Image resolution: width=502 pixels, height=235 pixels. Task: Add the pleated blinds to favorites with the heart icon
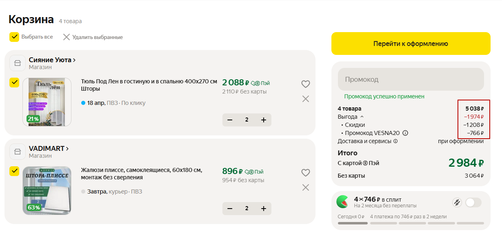coord(306,173)
